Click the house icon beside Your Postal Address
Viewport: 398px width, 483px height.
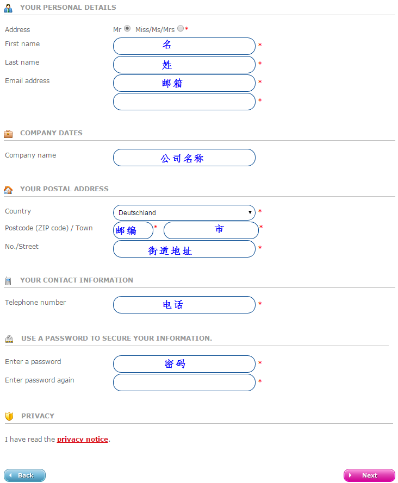pyautogui.click(x=8, y=190)
